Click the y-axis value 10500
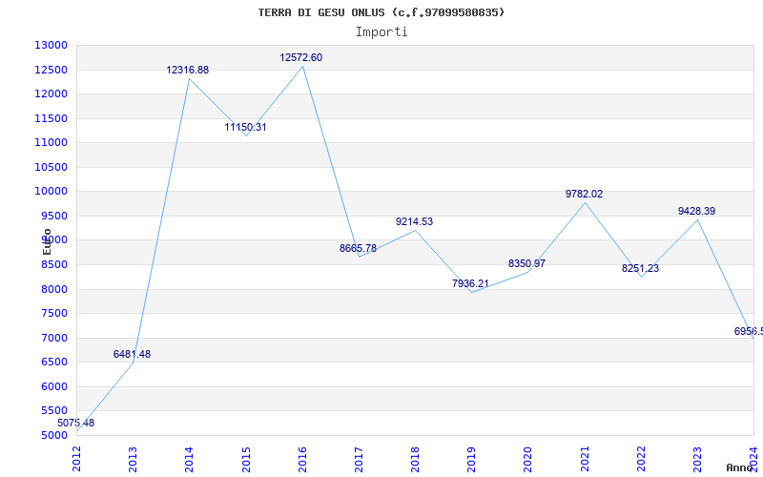 [x=51, y=167]
